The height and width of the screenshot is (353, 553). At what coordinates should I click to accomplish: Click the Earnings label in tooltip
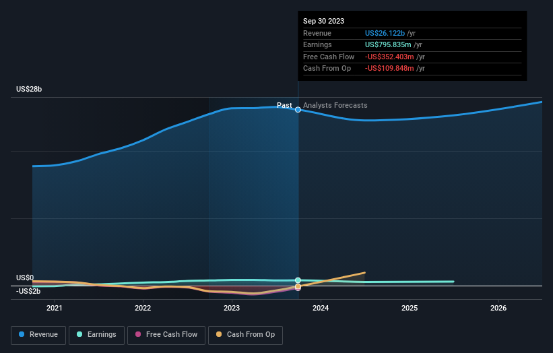tap(317, 44)
